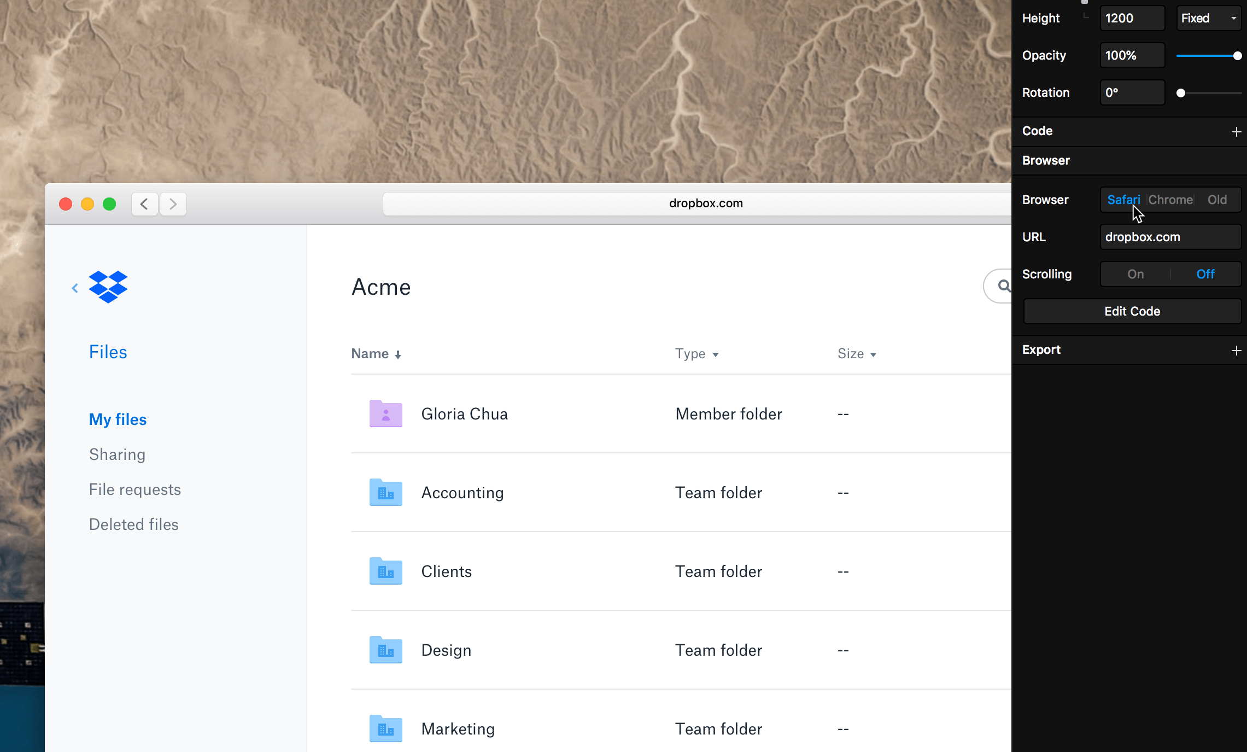The width and height of the screenshot is (1247, 752).
Task: Open the Fixed height dropdown
Action: click(1208, 19)
